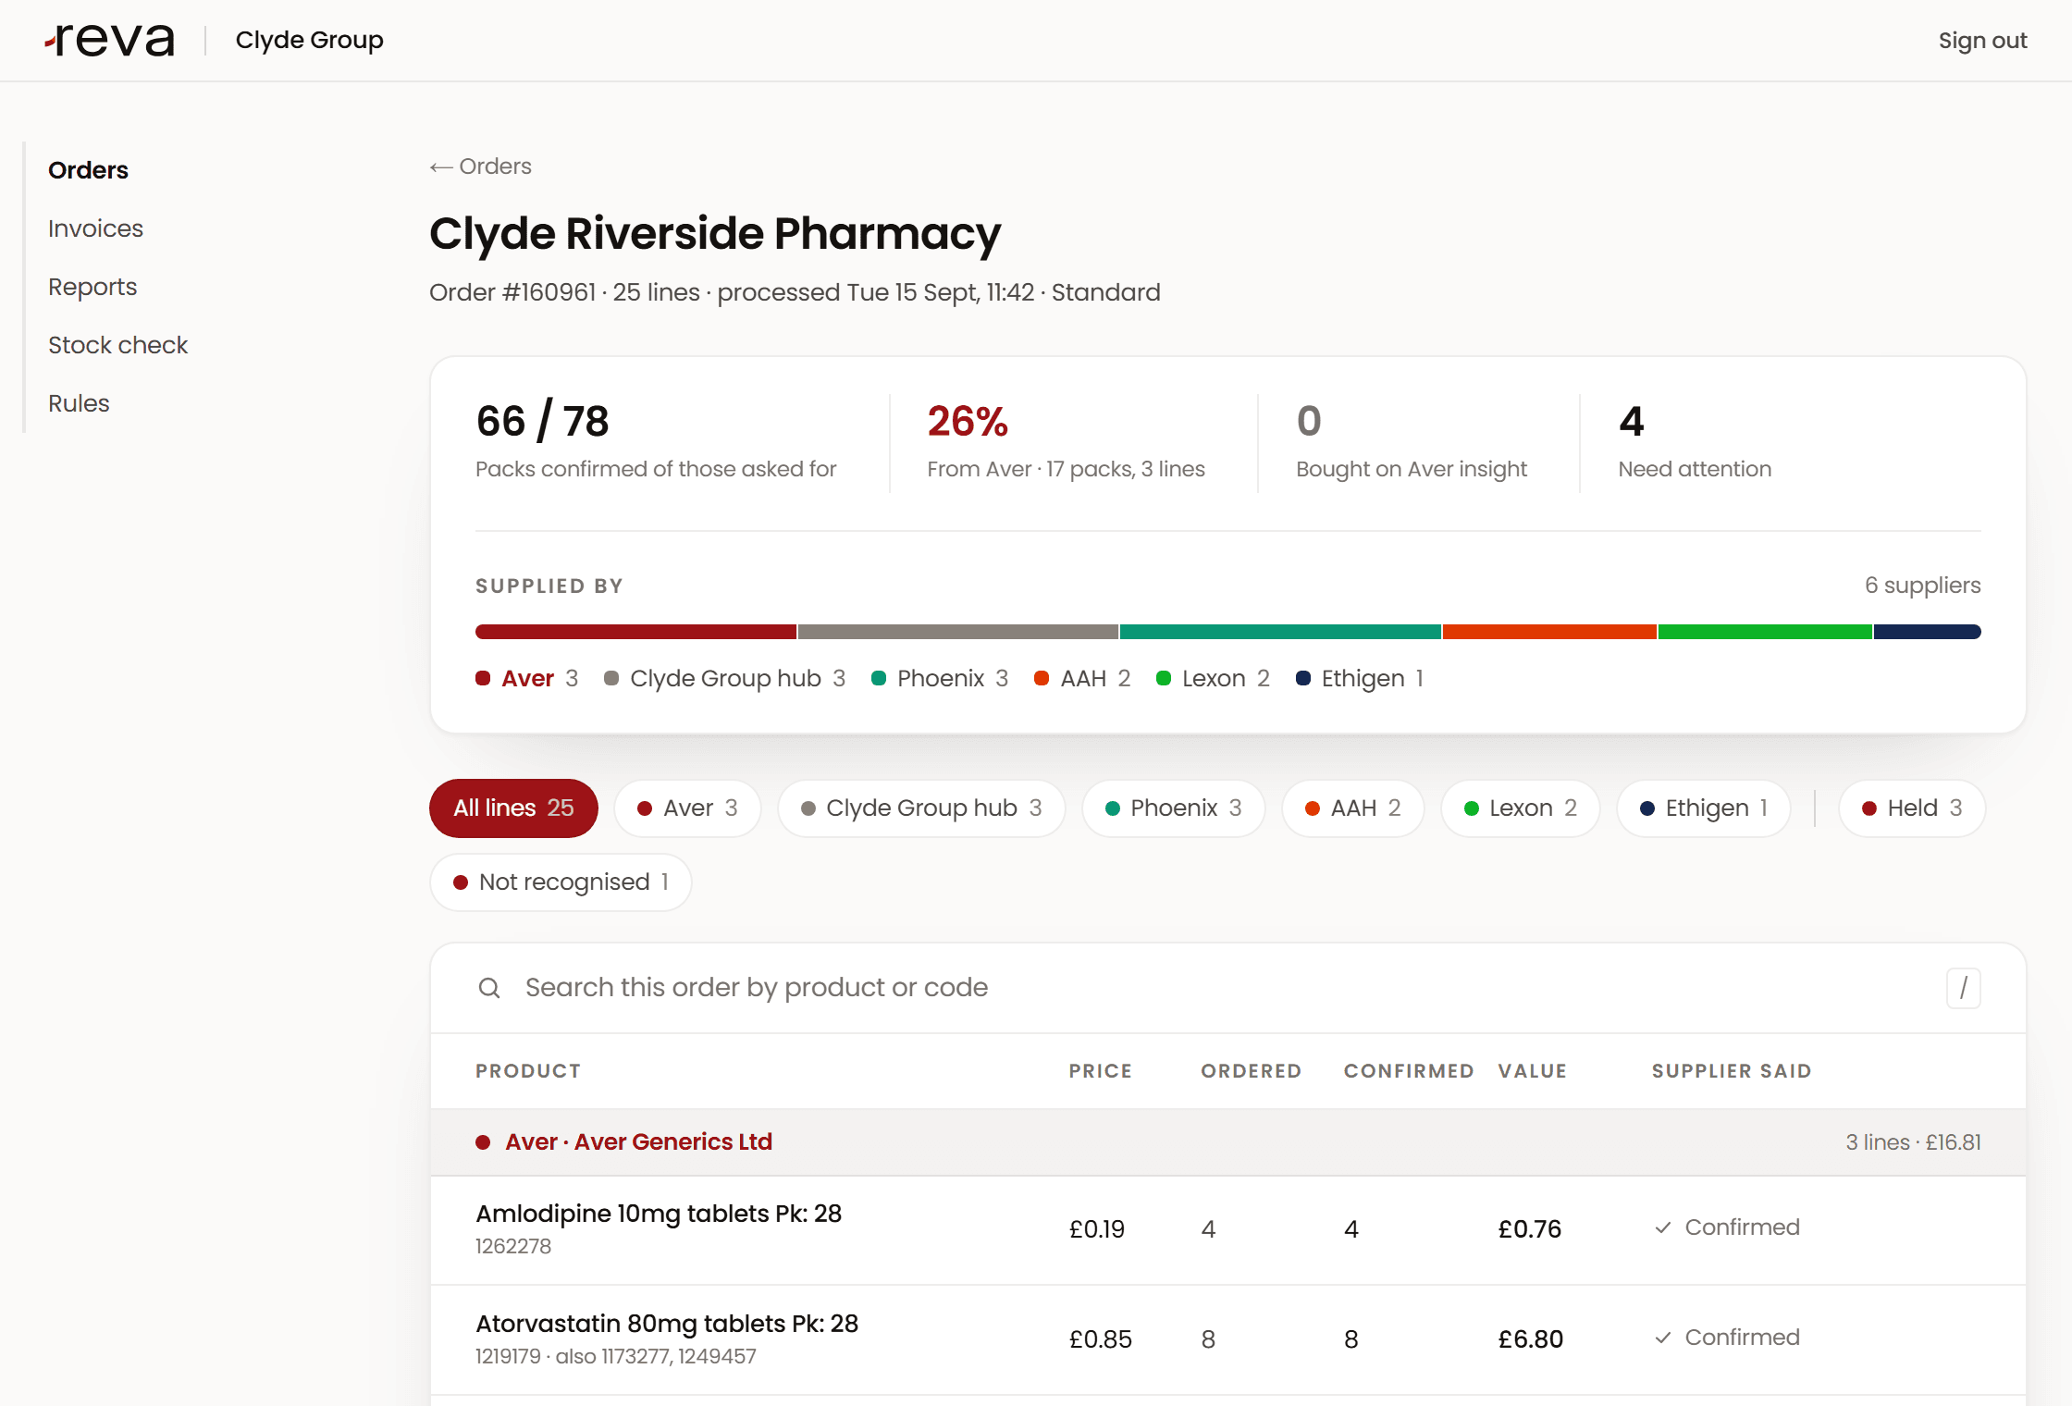Viewport: 2072px width, 1406px height.
Task: Click the navy Ethigen bar segment
Action: pyautogui.click(x=1928, y=632)
